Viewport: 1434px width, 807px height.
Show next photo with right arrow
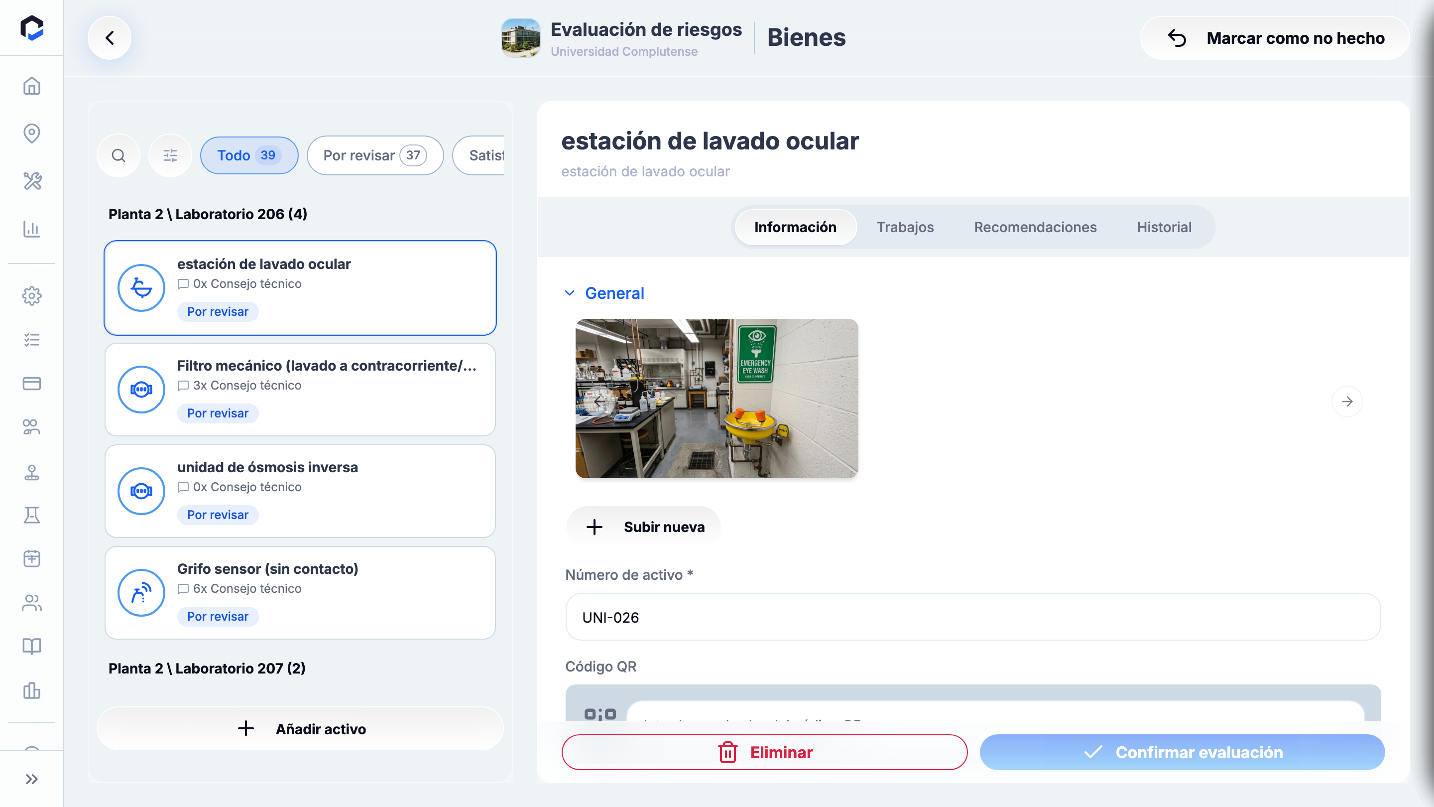point(1347,402)
